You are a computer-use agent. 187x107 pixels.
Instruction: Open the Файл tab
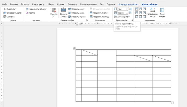point(4,4)
